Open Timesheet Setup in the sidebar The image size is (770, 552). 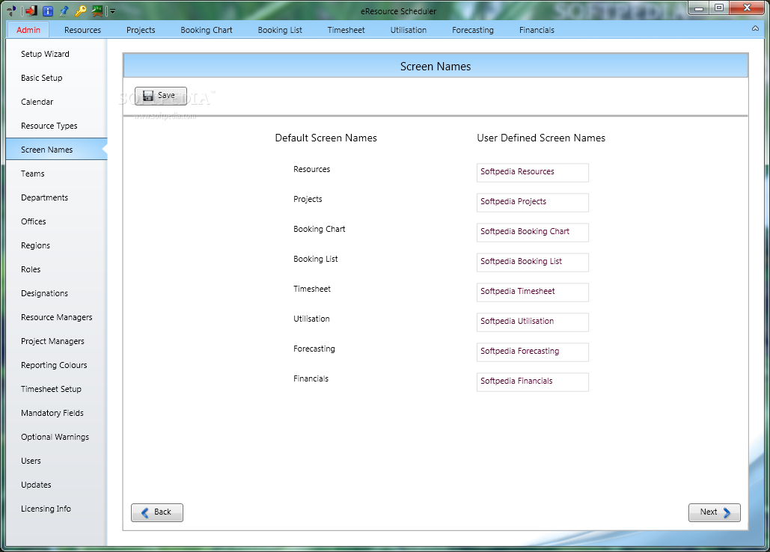click(56, 389)
